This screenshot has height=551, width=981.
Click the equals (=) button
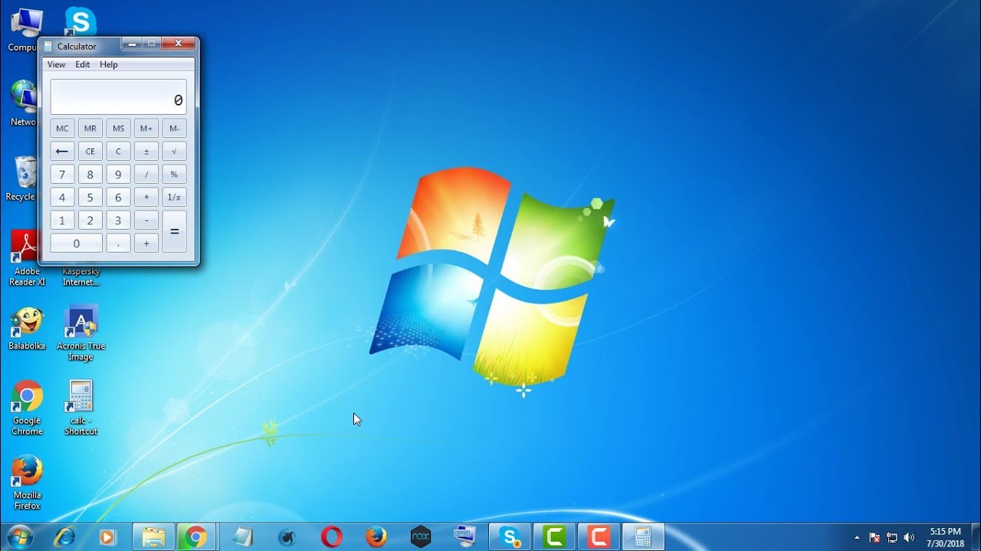[x=174, y=232]
